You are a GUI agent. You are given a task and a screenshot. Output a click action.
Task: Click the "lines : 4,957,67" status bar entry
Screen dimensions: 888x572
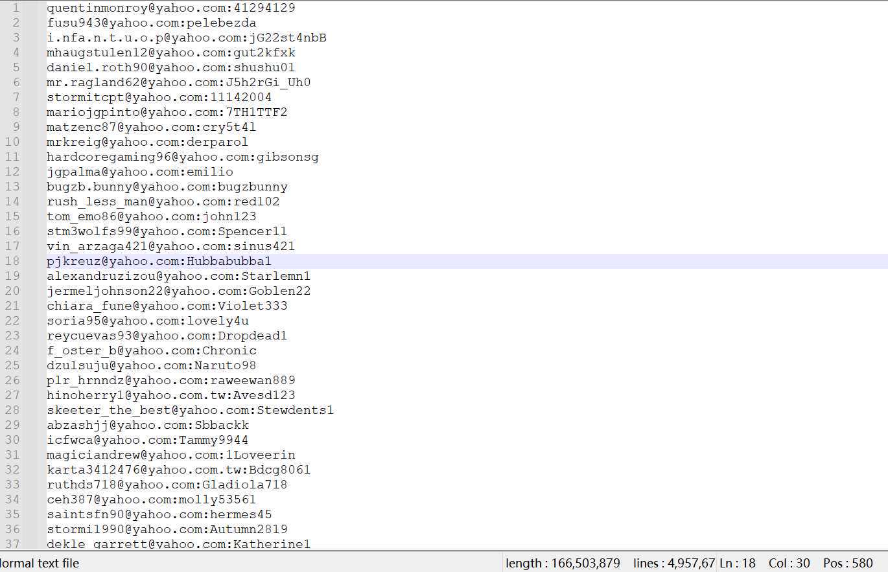(674, 563)
